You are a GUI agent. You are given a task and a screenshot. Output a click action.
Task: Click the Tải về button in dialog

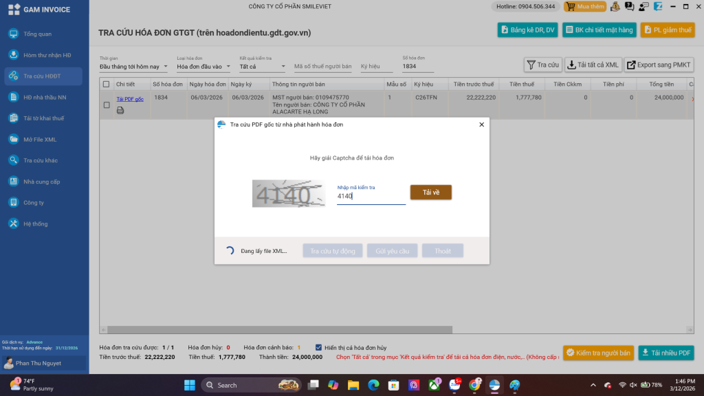coord(431,192)
